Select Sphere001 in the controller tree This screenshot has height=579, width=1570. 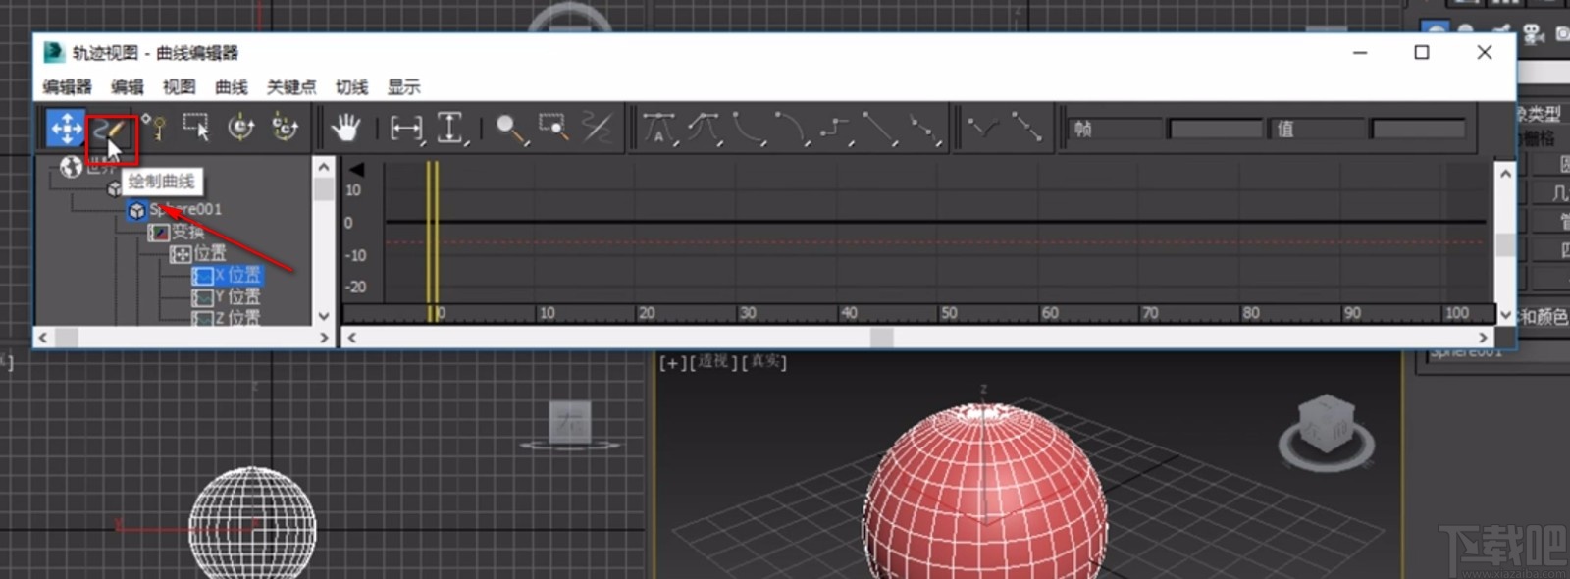click(184, 209)
